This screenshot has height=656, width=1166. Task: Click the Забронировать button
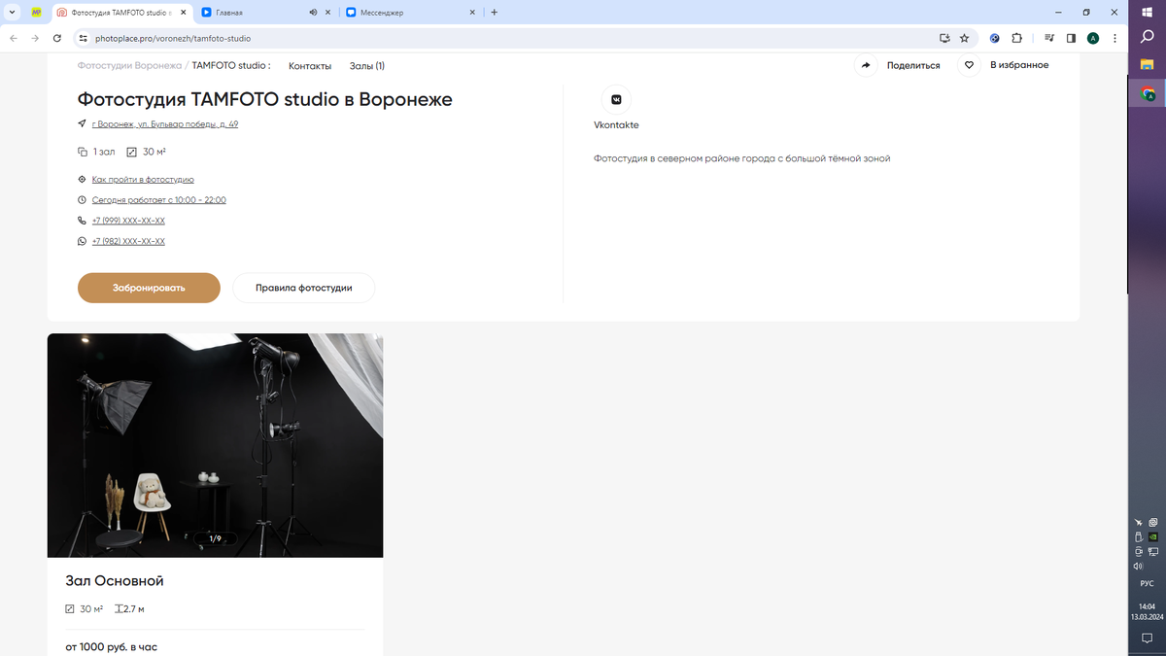149,288
